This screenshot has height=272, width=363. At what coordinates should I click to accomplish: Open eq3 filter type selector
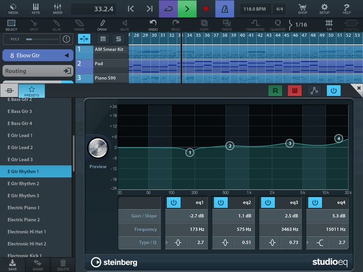click(x=272, y=243)
